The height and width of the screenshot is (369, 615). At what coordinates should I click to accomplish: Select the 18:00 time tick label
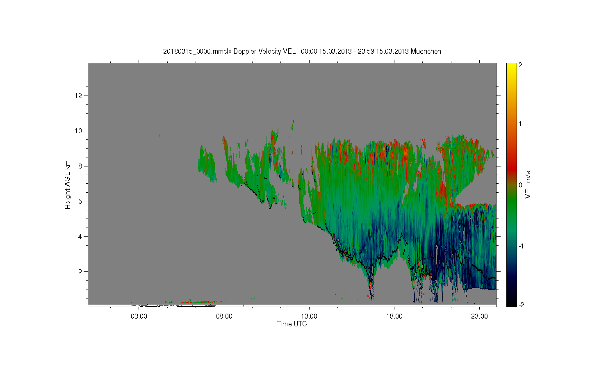[394, 317]
